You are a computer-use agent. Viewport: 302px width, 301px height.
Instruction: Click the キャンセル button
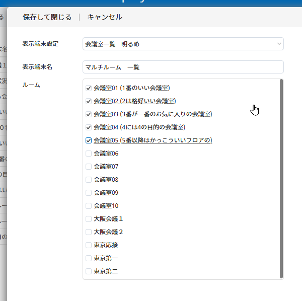click(105, 17)
